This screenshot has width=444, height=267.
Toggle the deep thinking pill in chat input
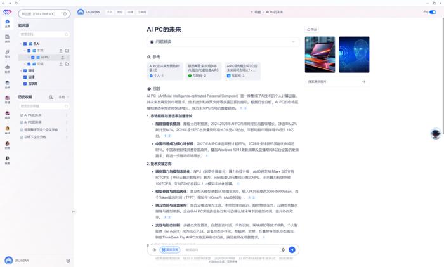coord(170,250)
